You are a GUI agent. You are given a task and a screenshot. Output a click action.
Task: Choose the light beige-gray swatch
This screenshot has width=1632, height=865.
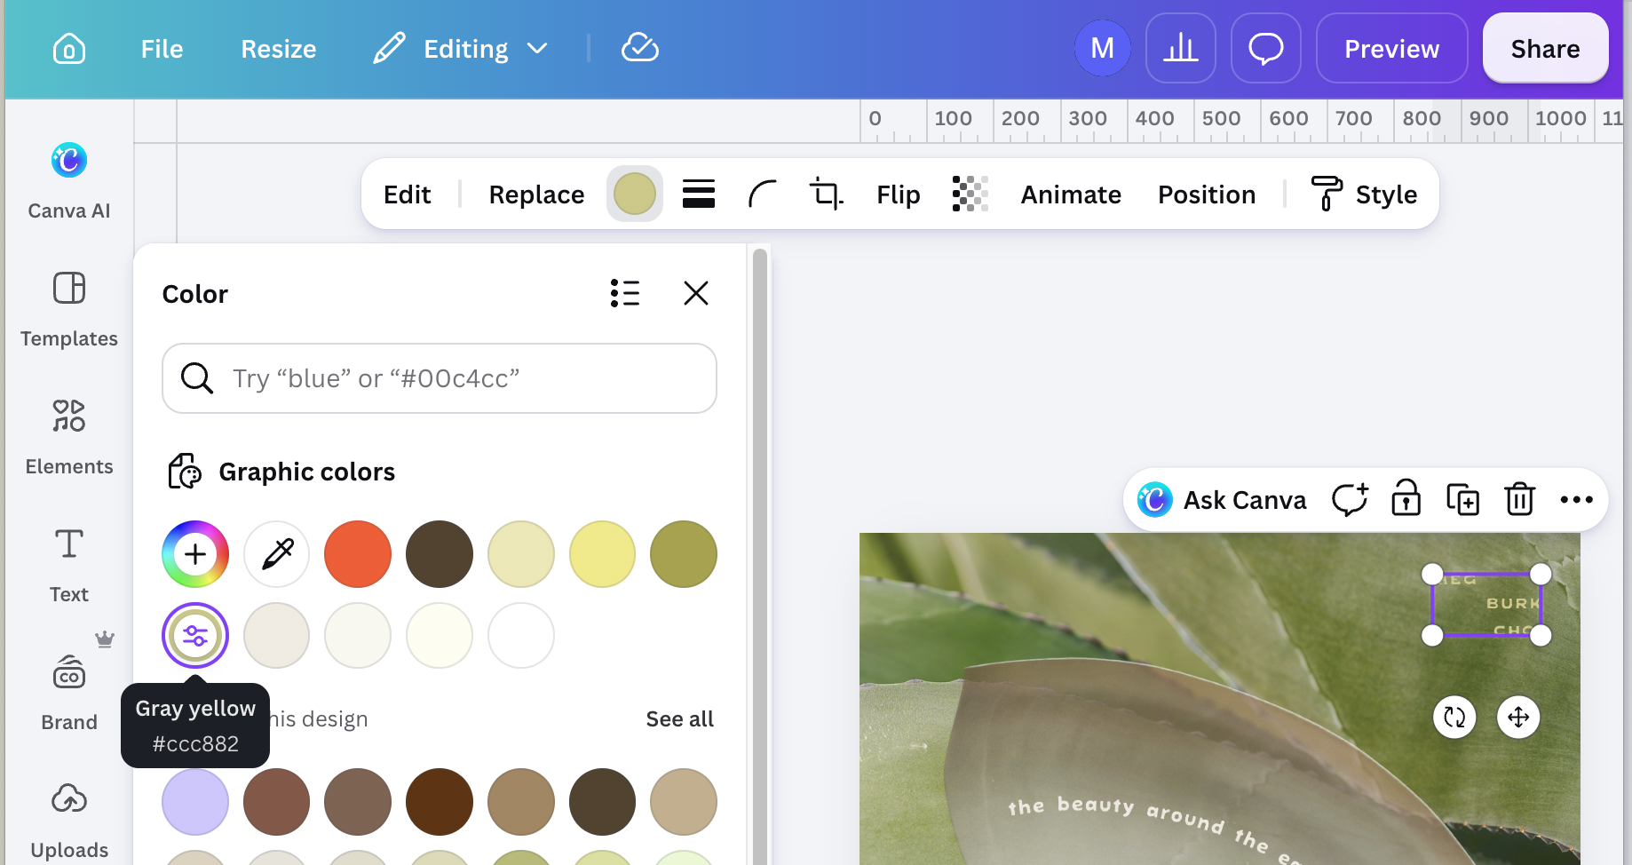click(277, 636)
